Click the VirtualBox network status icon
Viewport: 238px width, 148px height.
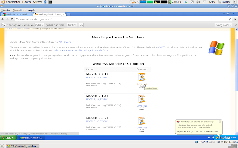click(207, 142)
